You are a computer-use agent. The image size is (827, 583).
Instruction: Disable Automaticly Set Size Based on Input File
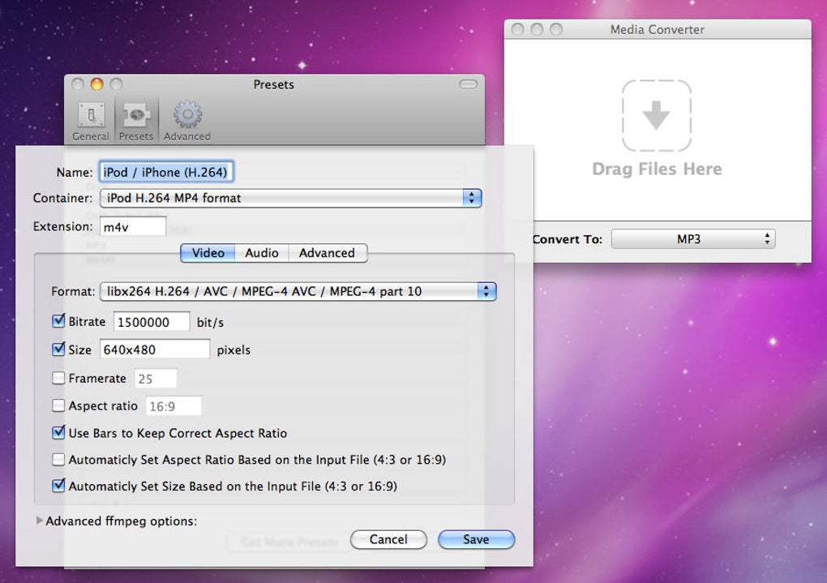coord(58,486)
